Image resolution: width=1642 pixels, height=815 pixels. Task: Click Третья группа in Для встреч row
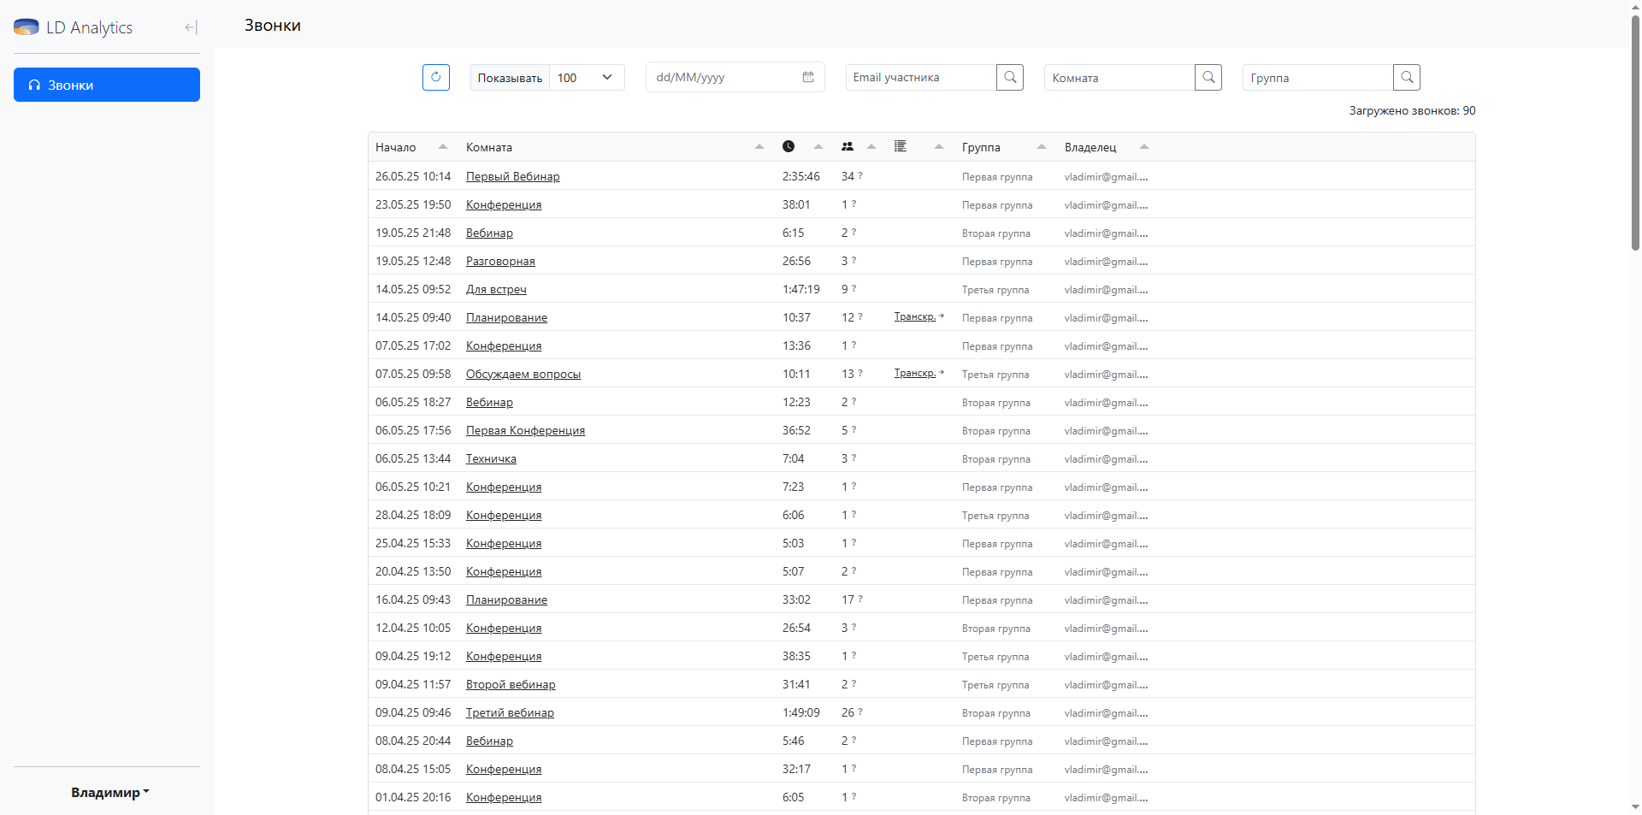pyautogui.click(x=995, y=290)
